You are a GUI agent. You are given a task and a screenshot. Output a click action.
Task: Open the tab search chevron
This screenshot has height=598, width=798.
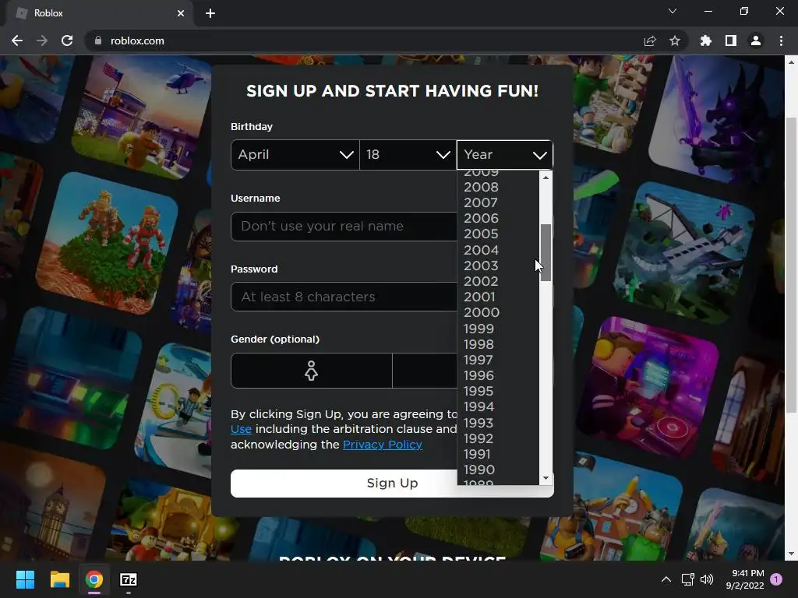(673, 11)
